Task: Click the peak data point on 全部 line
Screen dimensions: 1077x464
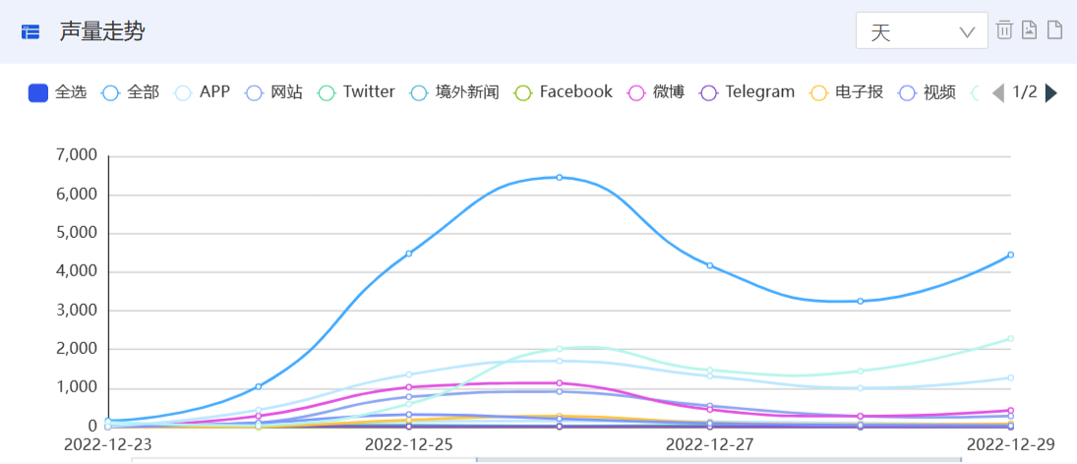Action: [x=559, y=177]
